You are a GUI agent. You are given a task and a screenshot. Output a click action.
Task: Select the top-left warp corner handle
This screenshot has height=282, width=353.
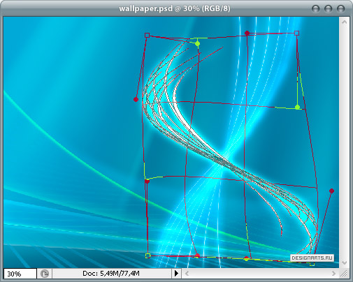147,35
